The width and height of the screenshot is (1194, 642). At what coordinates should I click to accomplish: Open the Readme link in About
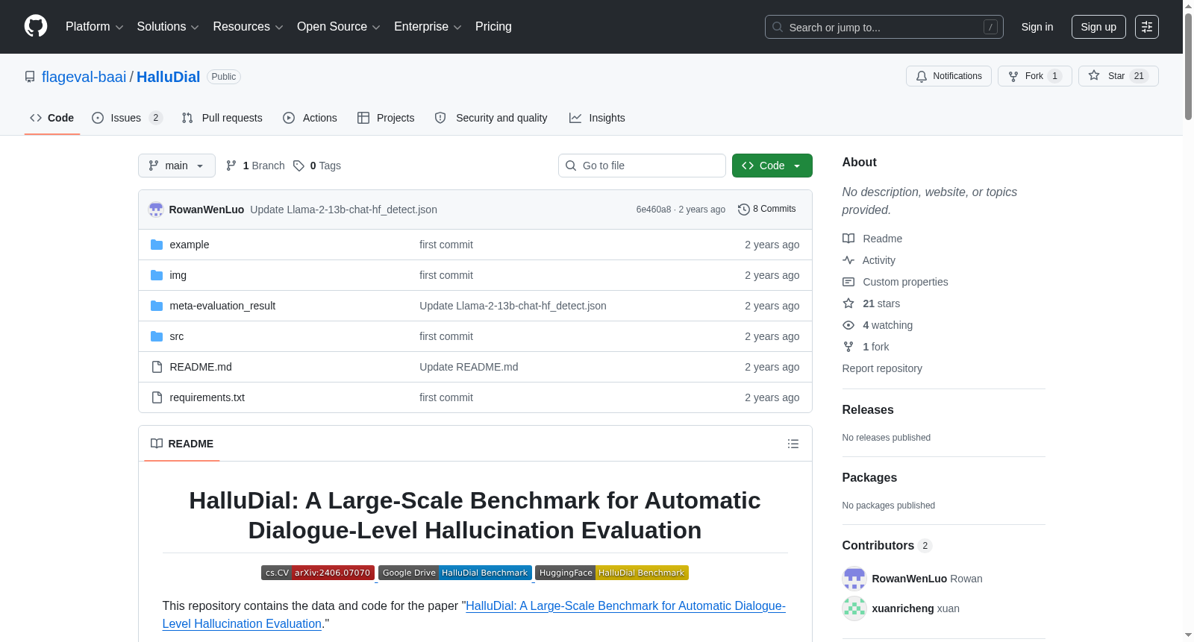point(872,239)
